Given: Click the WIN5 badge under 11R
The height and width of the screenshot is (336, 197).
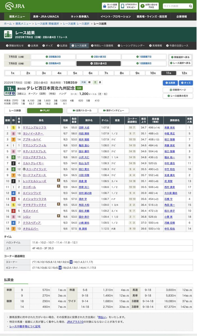Looking at the screenshot, I should [10, 93].
